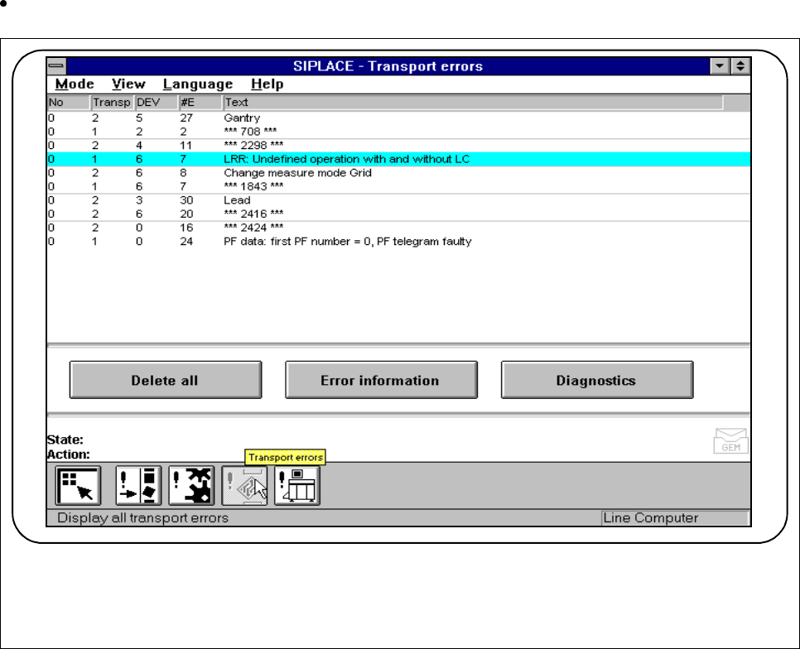800x649 pixels.
Task: Click the SIPLACE - Transport errors title bar
Action: point(388,65)
